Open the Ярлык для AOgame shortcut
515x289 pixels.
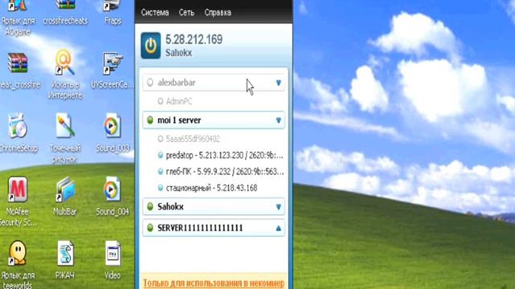point(18,17)
